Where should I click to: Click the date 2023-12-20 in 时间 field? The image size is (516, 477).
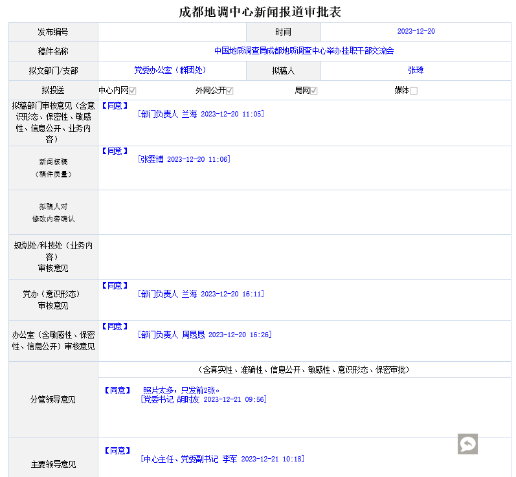416,31
